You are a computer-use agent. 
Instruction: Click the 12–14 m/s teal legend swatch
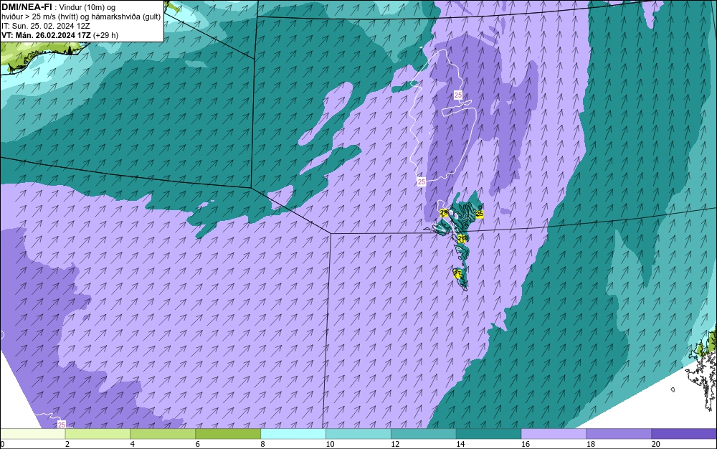[424, 434]
